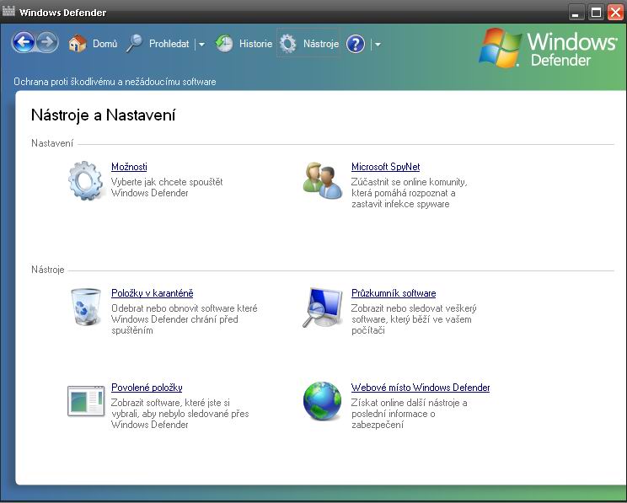Open the Domů toolbar label
This screenshot has width=627, height=503.
[x=104, y=44]
